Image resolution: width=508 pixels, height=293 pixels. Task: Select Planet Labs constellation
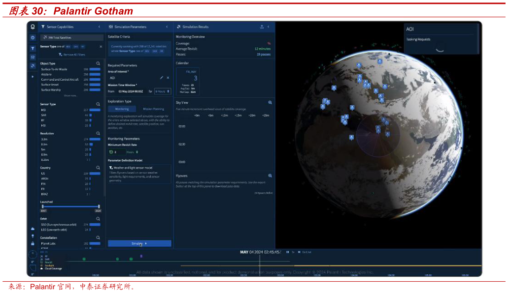tap(70, 243)
